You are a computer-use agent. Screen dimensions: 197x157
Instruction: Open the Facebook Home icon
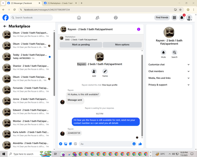[79, 18]
